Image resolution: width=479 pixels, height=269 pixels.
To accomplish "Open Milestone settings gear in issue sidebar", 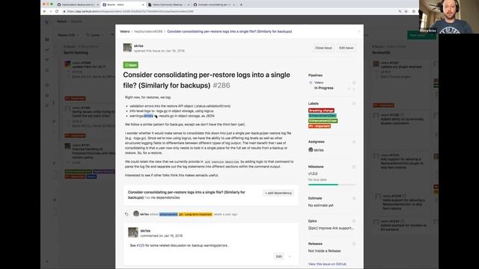I will [x=354, y=167].
